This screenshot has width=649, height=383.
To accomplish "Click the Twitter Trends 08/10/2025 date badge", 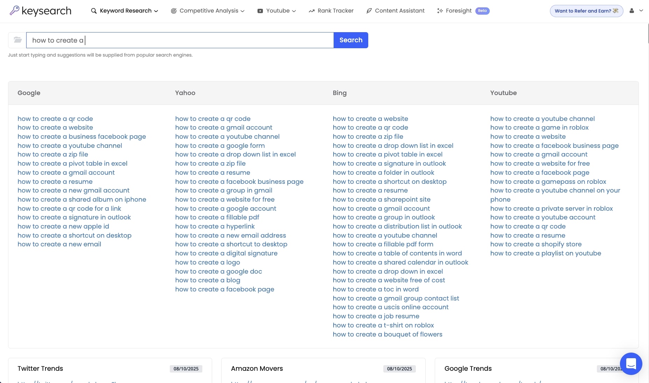I will (186, 369).
